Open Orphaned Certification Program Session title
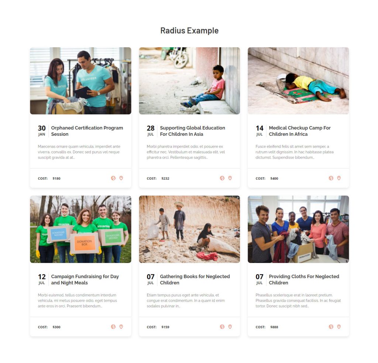The width and height of the screenshot is (378, 363). click(x=87, y=131)
